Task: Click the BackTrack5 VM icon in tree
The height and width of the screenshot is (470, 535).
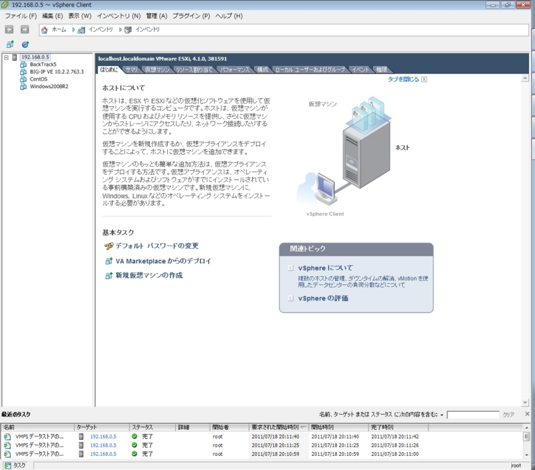Action: 23,64
